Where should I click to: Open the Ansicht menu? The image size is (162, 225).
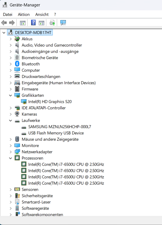(42, 14)
